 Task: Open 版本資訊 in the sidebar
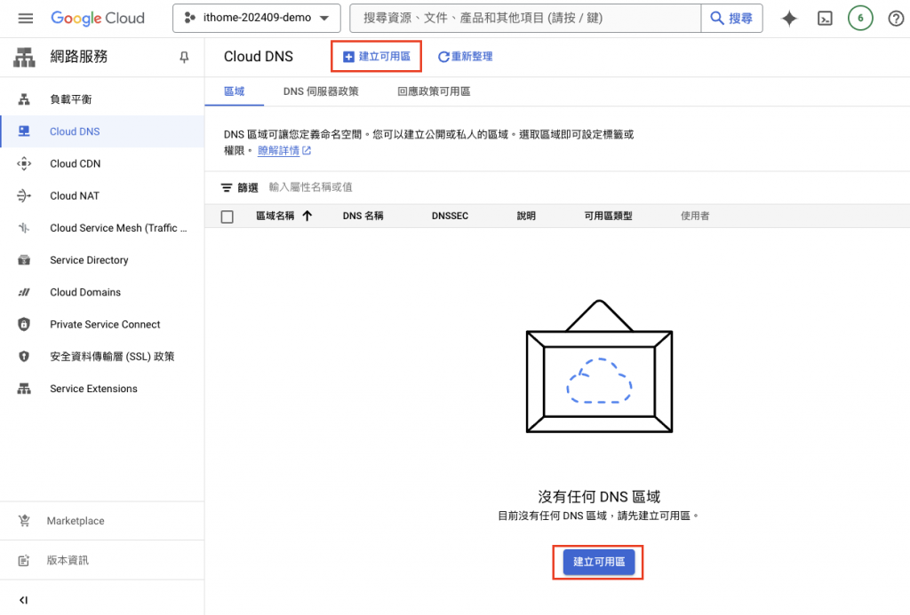pyautogui.click(x=68, y=561)
